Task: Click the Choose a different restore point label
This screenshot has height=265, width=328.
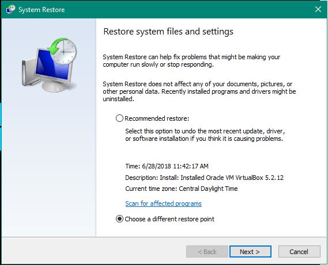Action: coord(169,219)
